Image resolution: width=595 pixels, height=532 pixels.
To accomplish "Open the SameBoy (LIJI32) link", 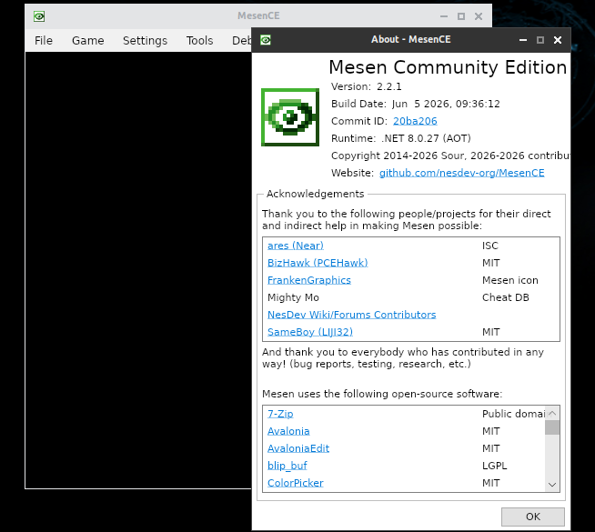I will (x=310, y=332).
